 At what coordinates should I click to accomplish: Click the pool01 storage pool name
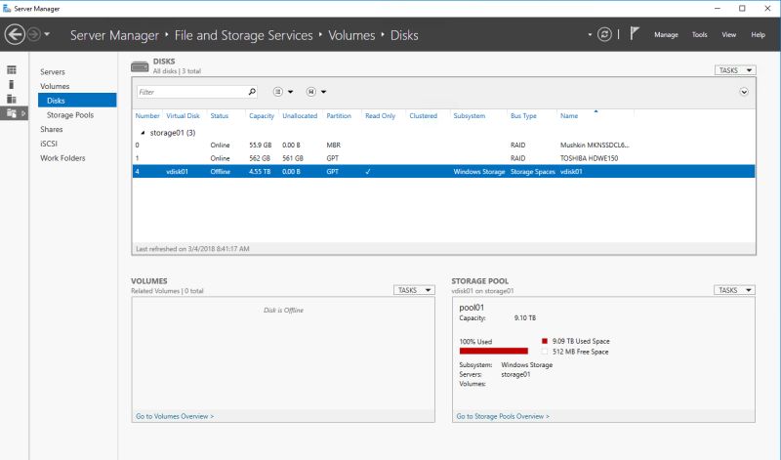point(472,308)
